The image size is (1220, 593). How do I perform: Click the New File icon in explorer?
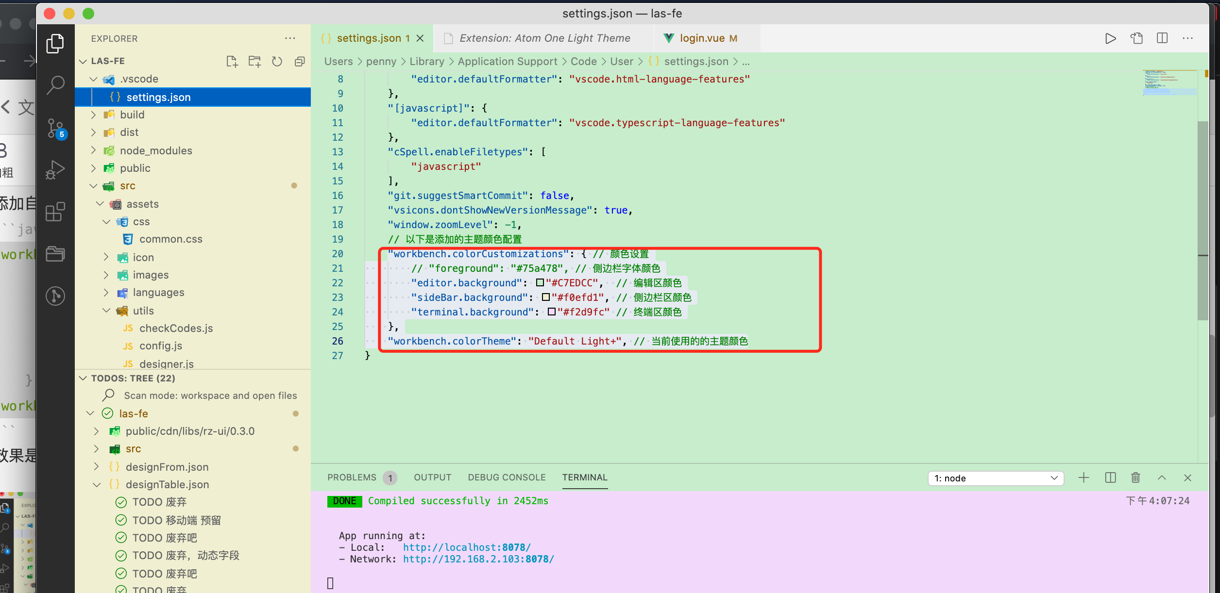pos(232,61)
